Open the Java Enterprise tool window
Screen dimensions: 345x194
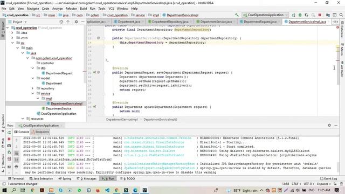coord(41,178)
